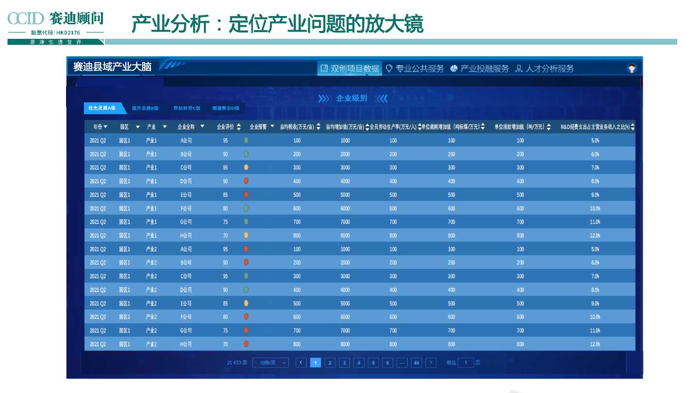Click 2021 Q2 cell in 产业2 D公司 row
This screenshot has height=393, width=699.
(x=98, y=290)
